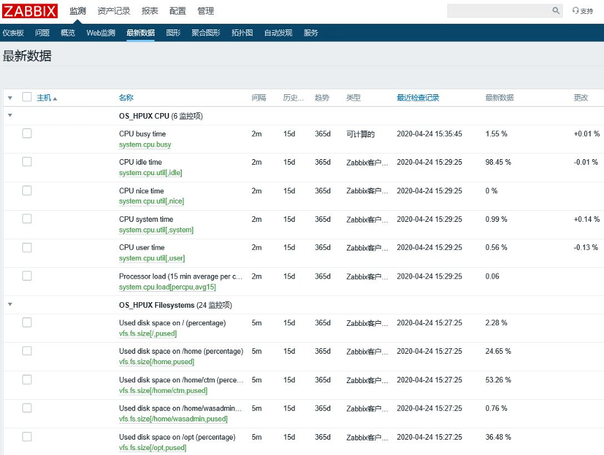Switch to the 图形 submenu tab
The image size is (604, 455).
(173, 33)
